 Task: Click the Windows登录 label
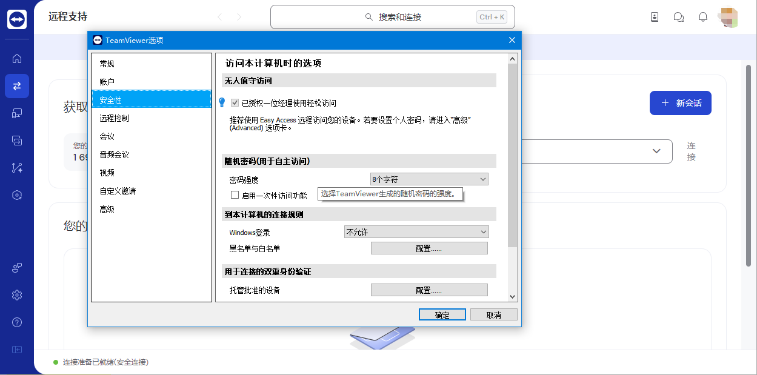click(x=250, y=233)
